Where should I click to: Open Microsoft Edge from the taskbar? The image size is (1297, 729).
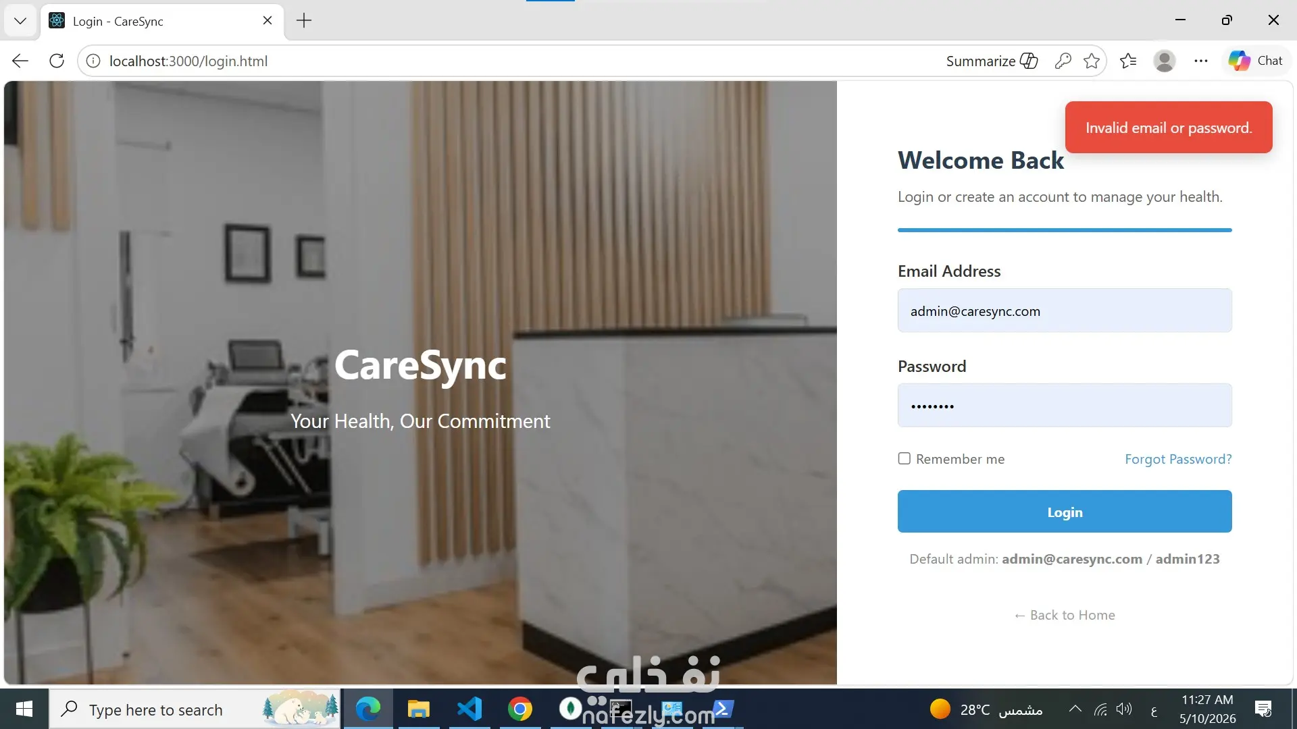[368, 709]
